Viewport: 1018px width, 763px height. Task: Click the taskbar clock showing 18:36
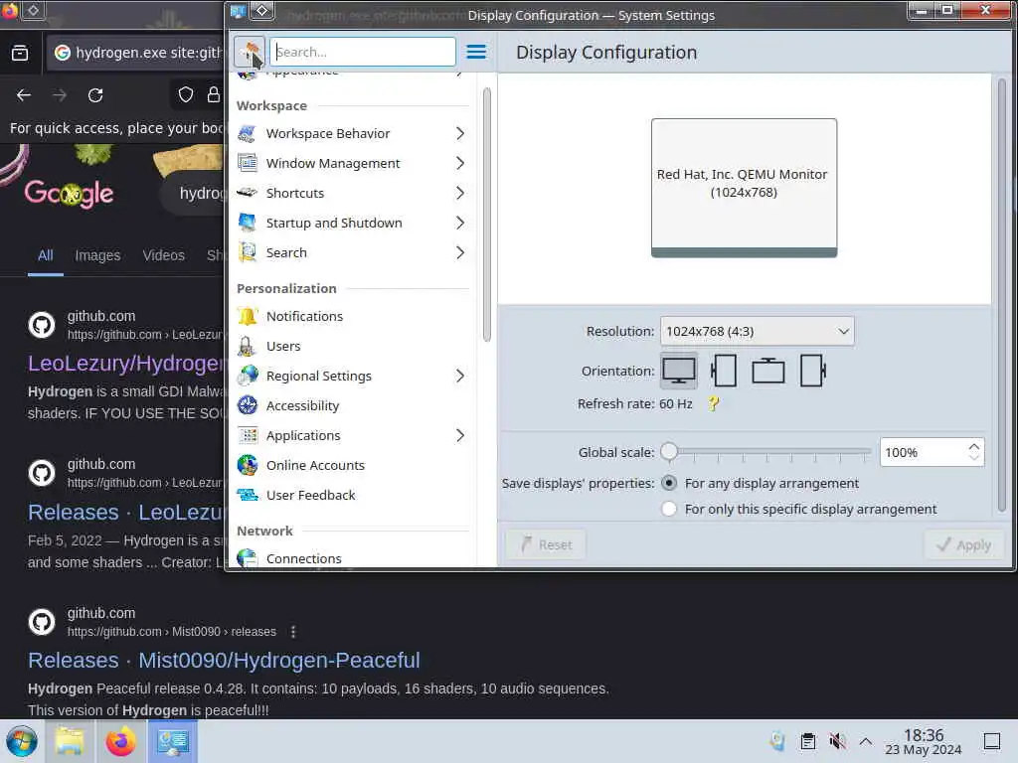924,741
